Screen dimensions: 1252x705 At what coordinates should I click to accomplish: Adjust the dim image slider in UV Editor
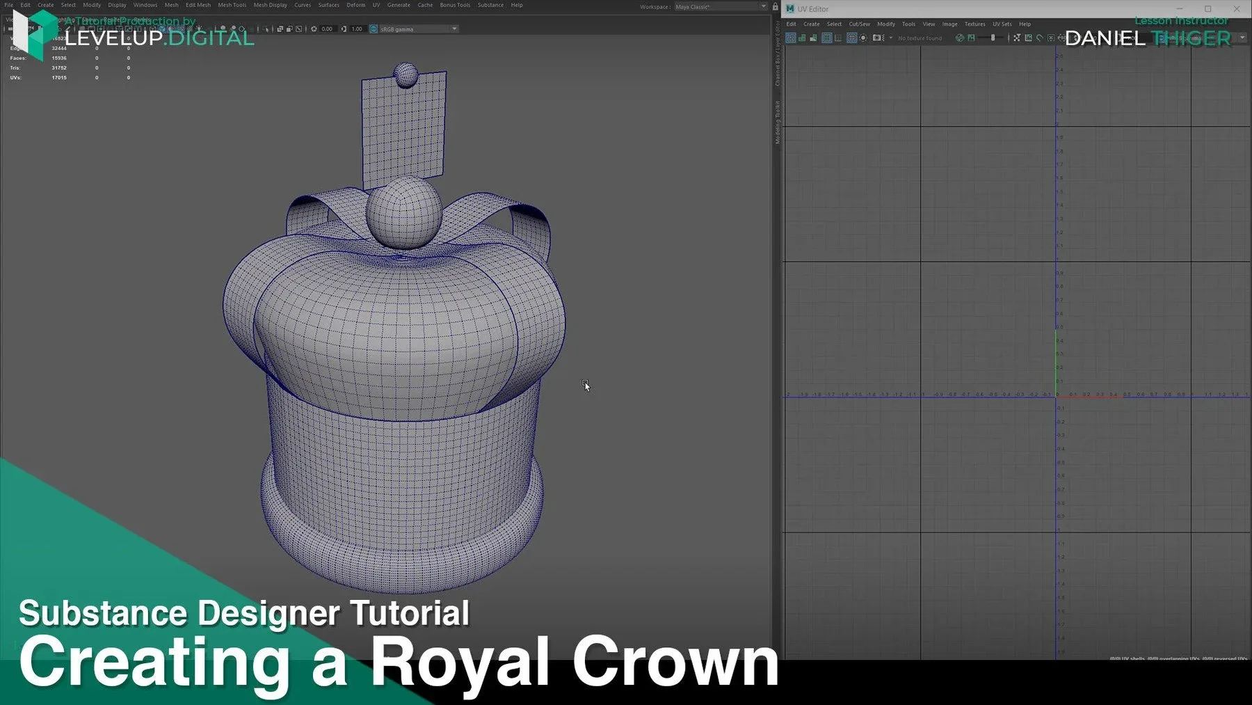click(992, 38)
